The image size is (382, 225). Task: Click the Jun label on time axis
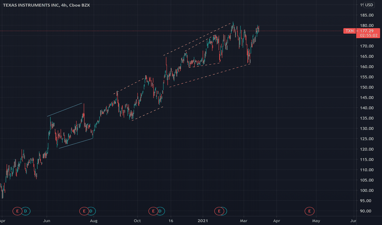click(47, 221)
